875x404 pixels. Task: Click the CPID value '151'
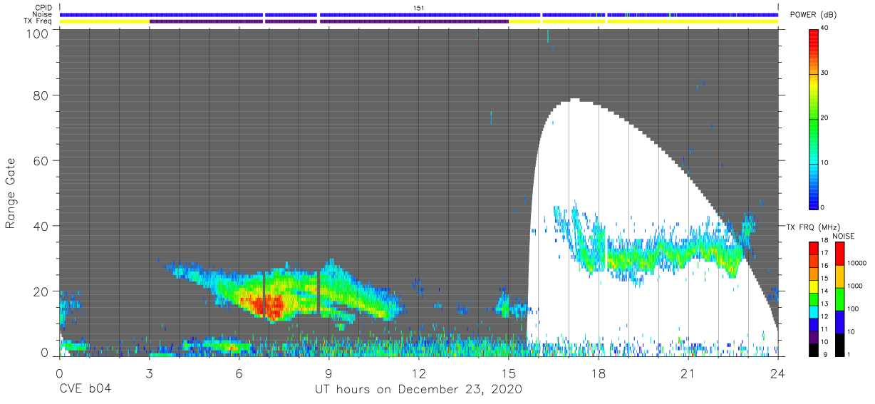coord(419,7)
